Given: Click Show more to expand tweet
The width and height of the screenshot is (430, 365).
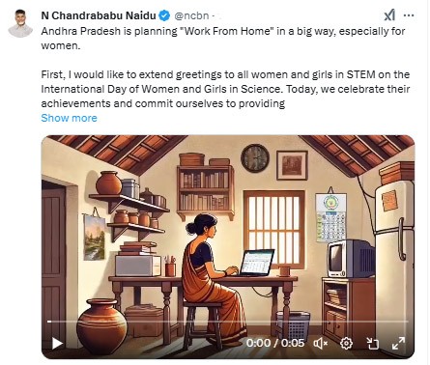Looking at the screenshot, I should 69,118.
